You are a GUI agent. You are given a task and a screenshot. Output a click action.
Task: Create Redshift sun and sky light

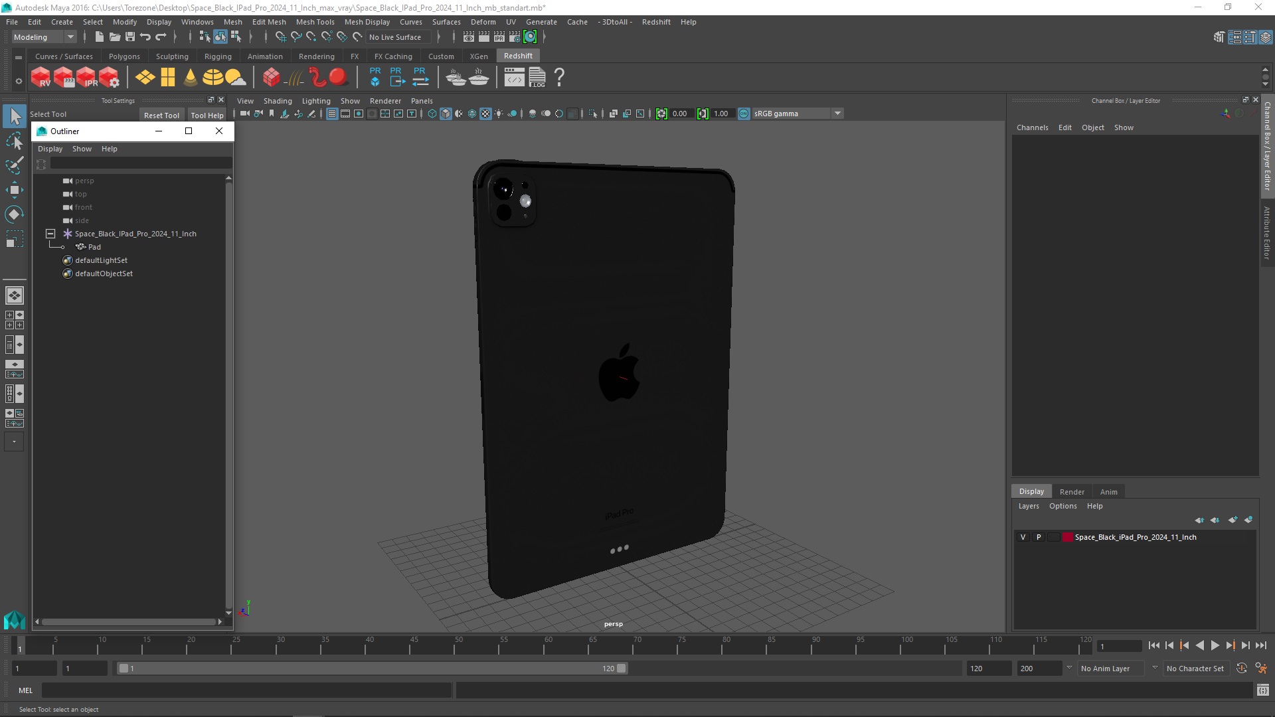coord(235,77)
